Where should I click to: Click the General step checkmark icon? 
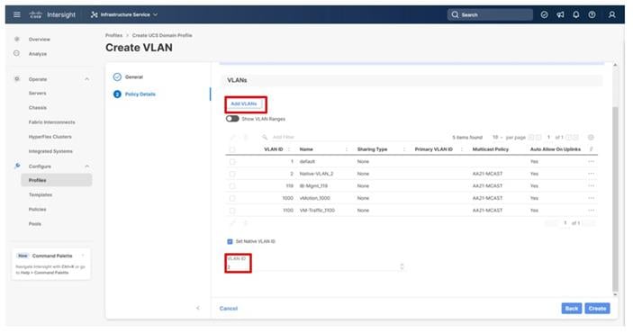click(x=117, y=76)
